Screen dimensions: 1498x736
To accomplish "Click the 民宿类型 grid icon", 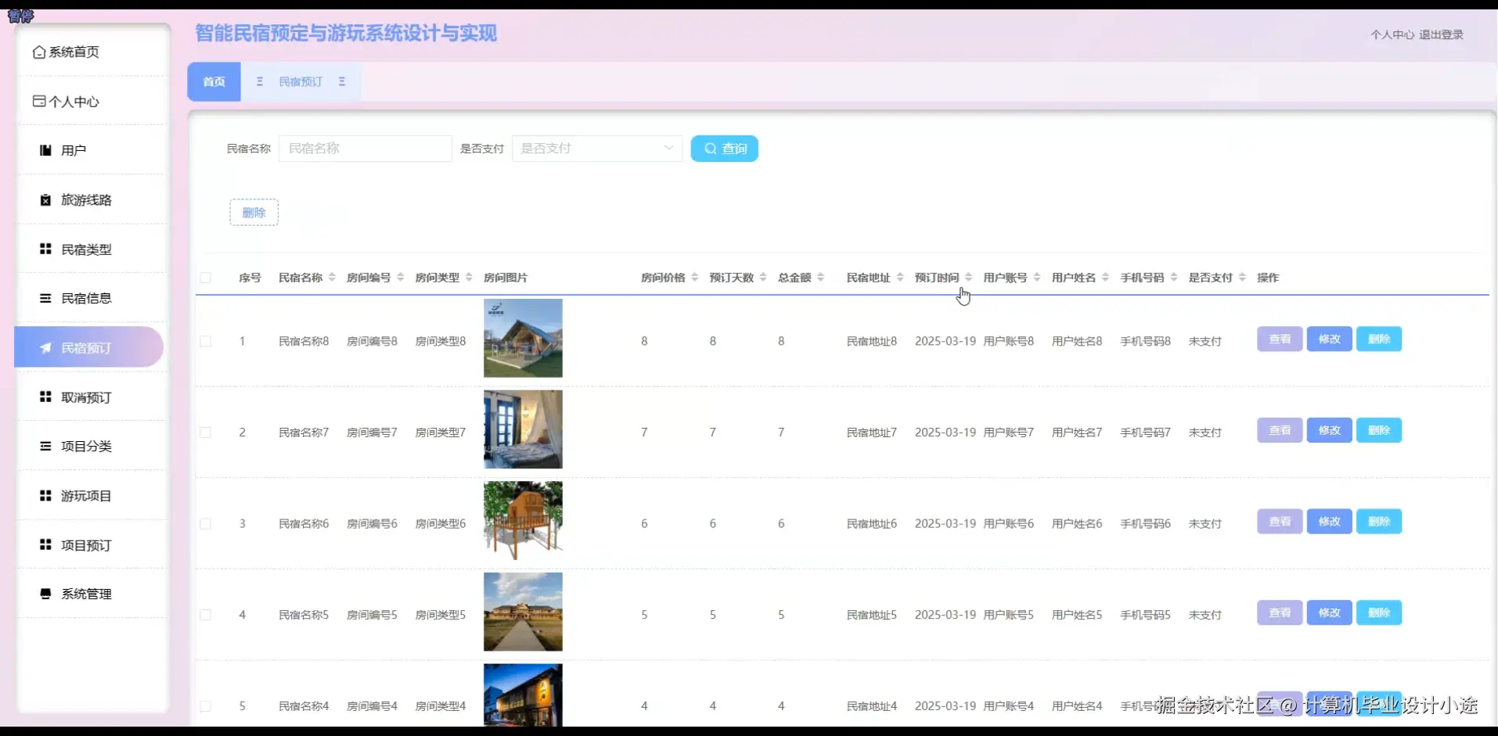I will (x=45, y=249).
